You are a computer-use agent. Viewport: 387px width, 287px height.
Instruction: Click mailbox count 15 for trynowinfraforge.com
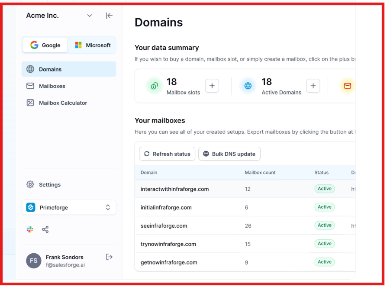[248, 244]
